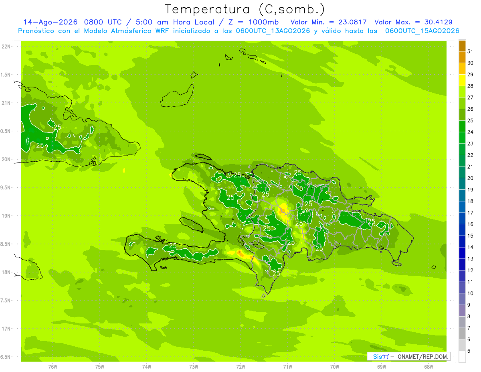This screenshot has width=481, height=372.
Task: Pick the blue swatch between 15 and 16
Action: pyautogui.click(x=462, y=230)
